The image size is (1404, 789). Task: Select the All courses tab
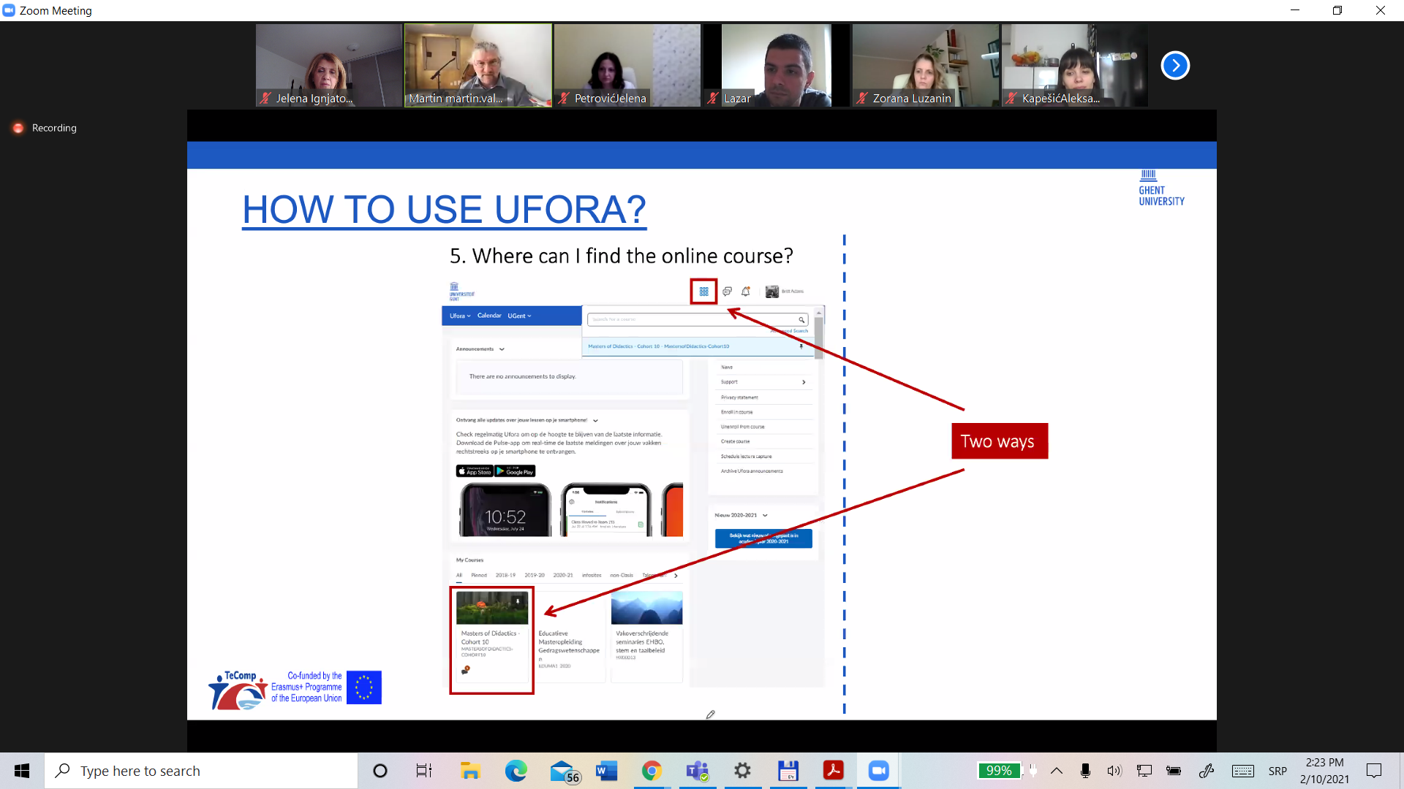click(459, 575)
